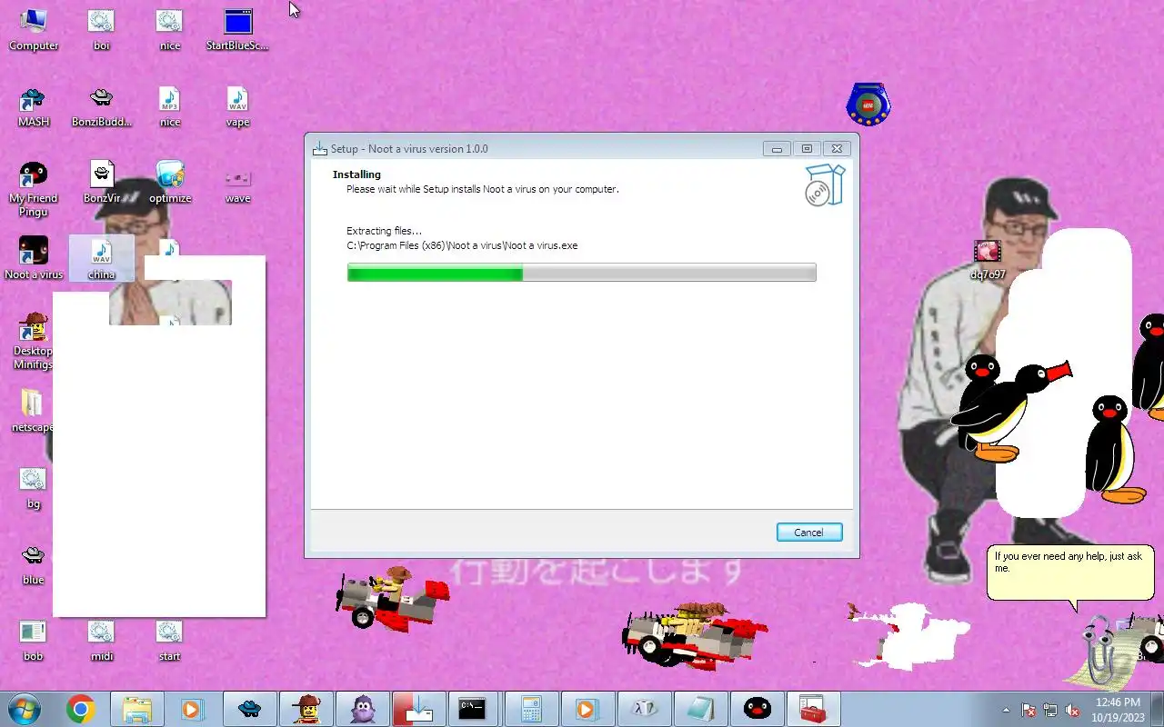Select the nice MP3 file icon

(x=170, y=107)
